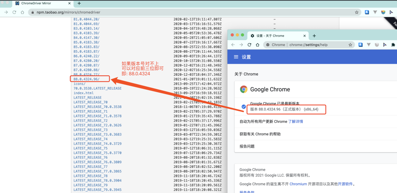Image resolution: width=397 pixels, height=193 pixels.
Task: Open 81.0.4044.69/ directory link
Action: tap(87, 24)
